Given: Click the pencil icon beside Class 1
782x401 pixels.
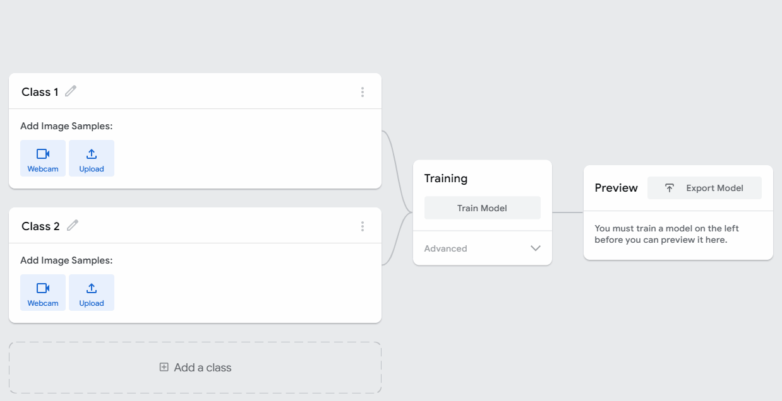Looking at the screenshot, I should point(71,91).
